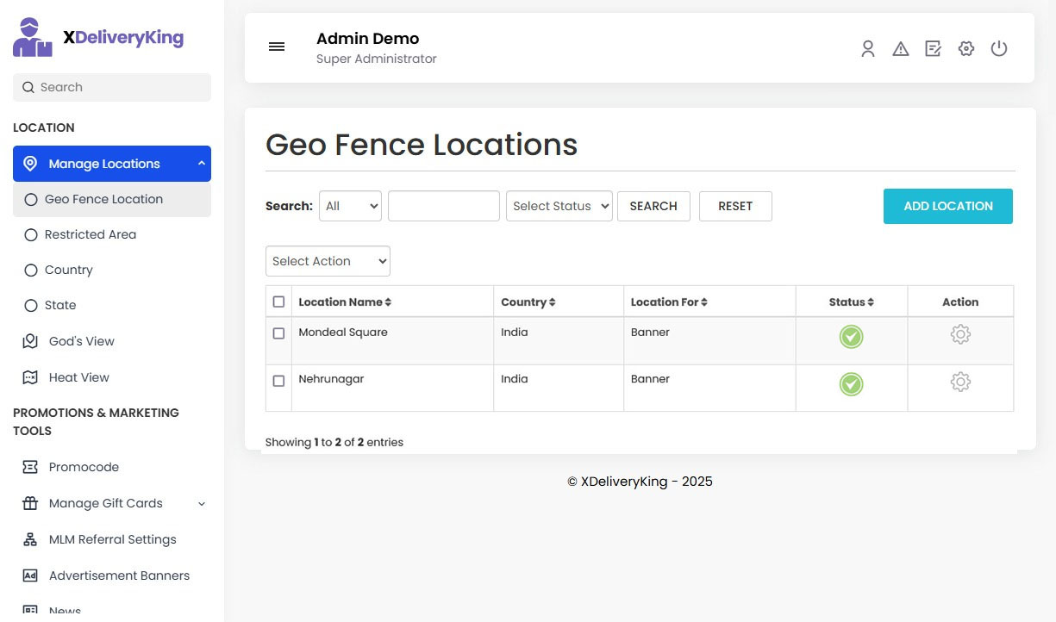Toggle the status of Mondeal Square

tap(851, 337)
